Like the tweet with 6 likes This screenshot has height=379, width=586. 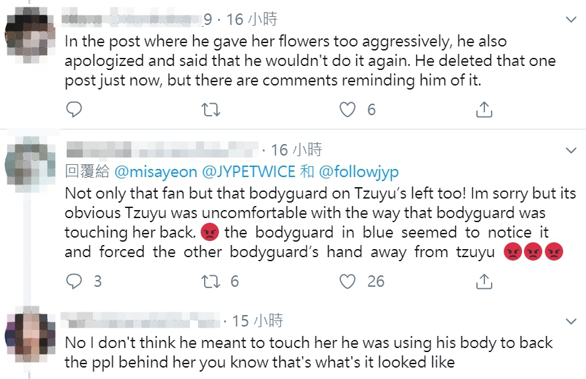(x=348, y=109)
